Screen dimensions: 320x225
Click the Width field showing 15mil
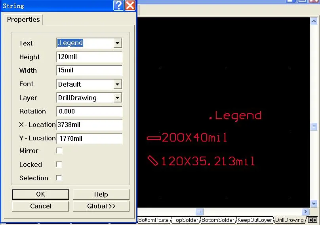point(89,70)
